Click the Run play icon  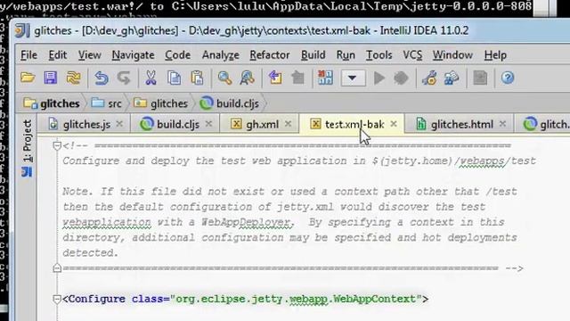click(x=379, y=78)
